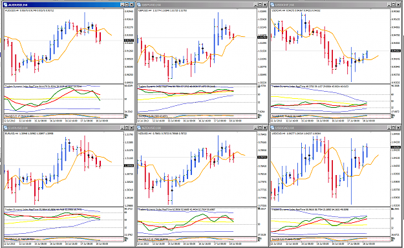Close the AUDUSD,H4 chart window
The image size is (404, 248).
coord(132,5)
